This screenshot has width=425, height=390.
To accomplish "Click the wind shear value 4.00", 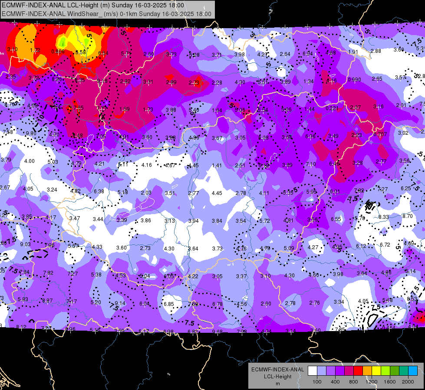I will point(29,161).
